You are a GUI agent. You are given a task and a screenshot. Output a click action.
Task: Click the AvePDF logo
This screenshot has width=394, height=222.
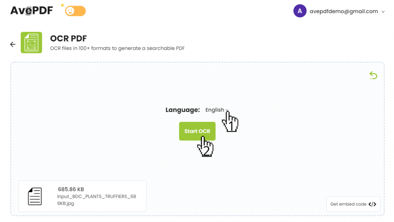32,11
